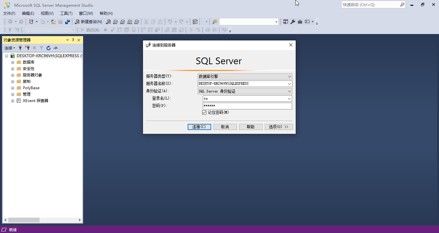Expand the 安全性 tree node

13,69
